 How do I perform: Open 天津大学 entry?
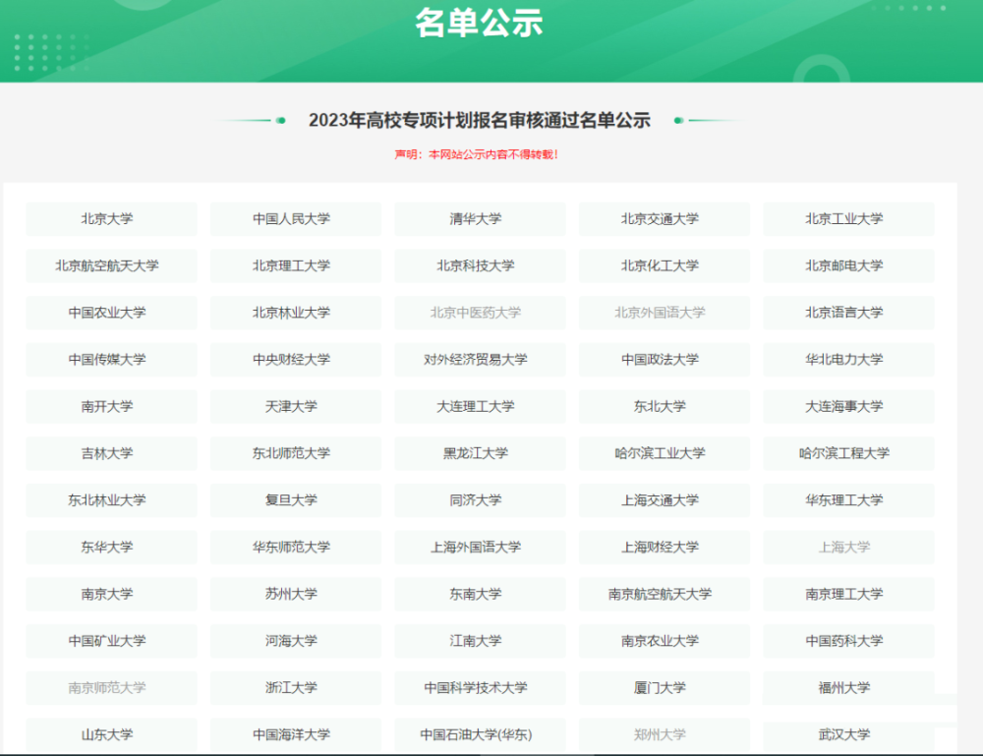point(296,407)
